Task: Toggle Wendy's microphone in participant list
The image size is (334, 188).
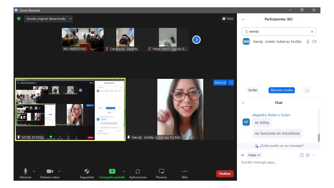Action: (308, 42)
